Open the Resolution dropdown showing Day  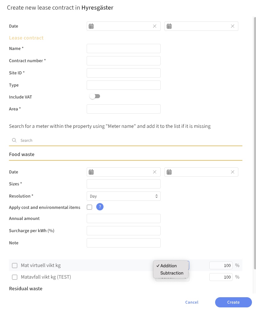(124, 196)
